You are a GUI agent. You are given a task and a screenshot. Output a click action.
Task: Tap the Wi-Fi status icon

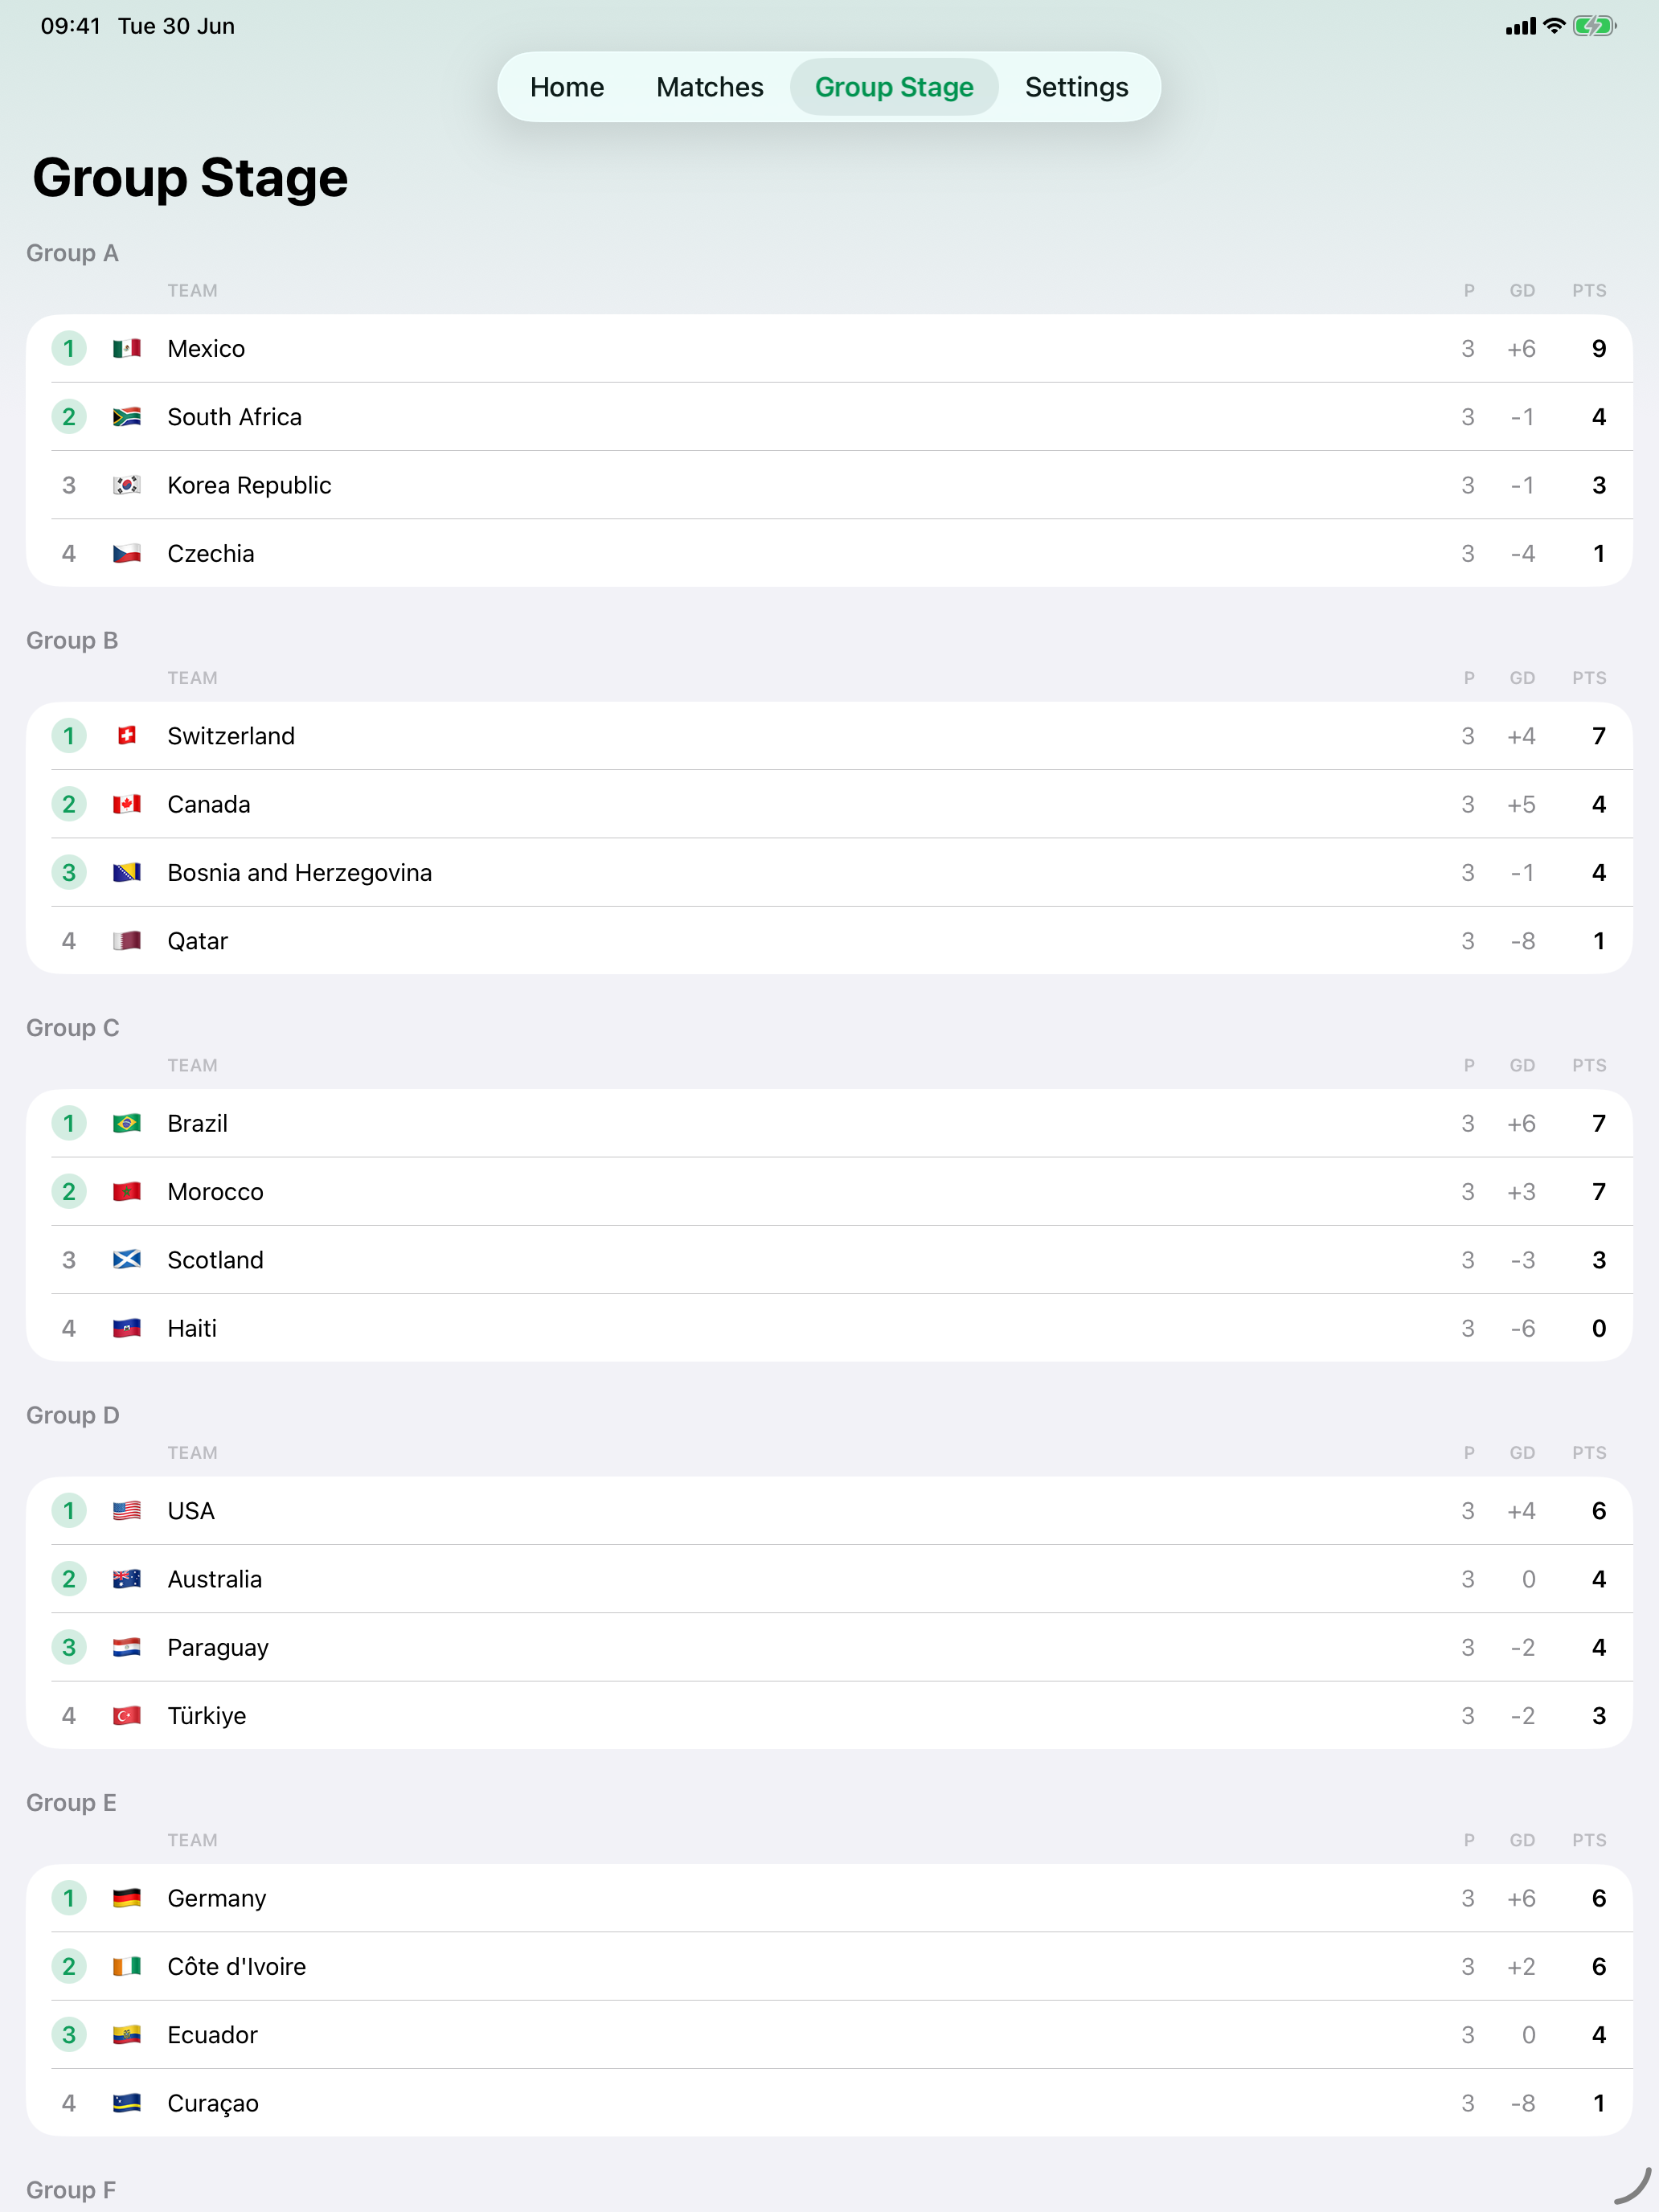click(1554, 26)
